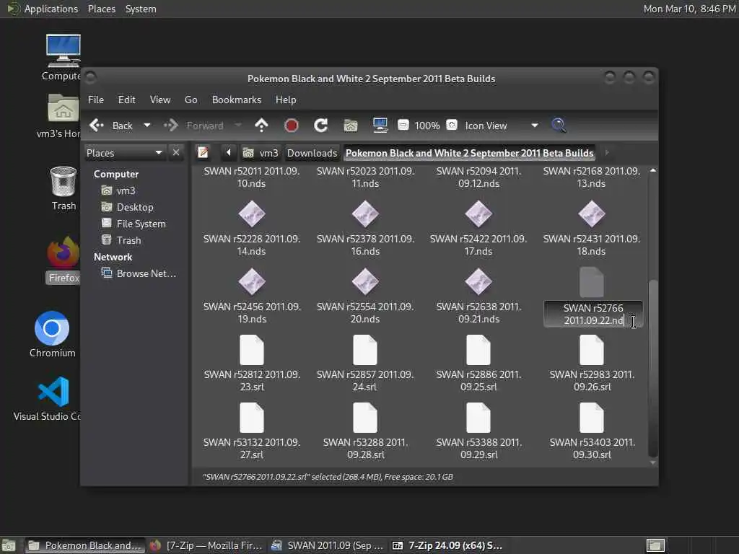The height and width of the screenshot is (554, 739).
Task: Reset zoom via the 100% label
Action: click(x=427, y=126)
